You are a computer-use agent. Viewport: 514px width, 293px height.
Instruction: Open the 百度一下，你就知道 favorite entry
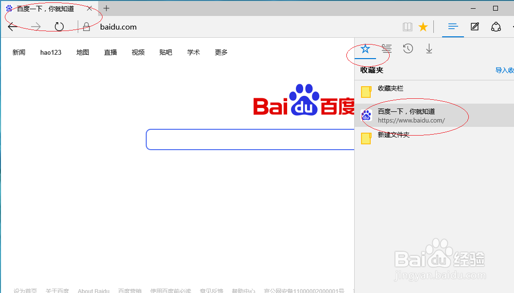tap(434, 115)
